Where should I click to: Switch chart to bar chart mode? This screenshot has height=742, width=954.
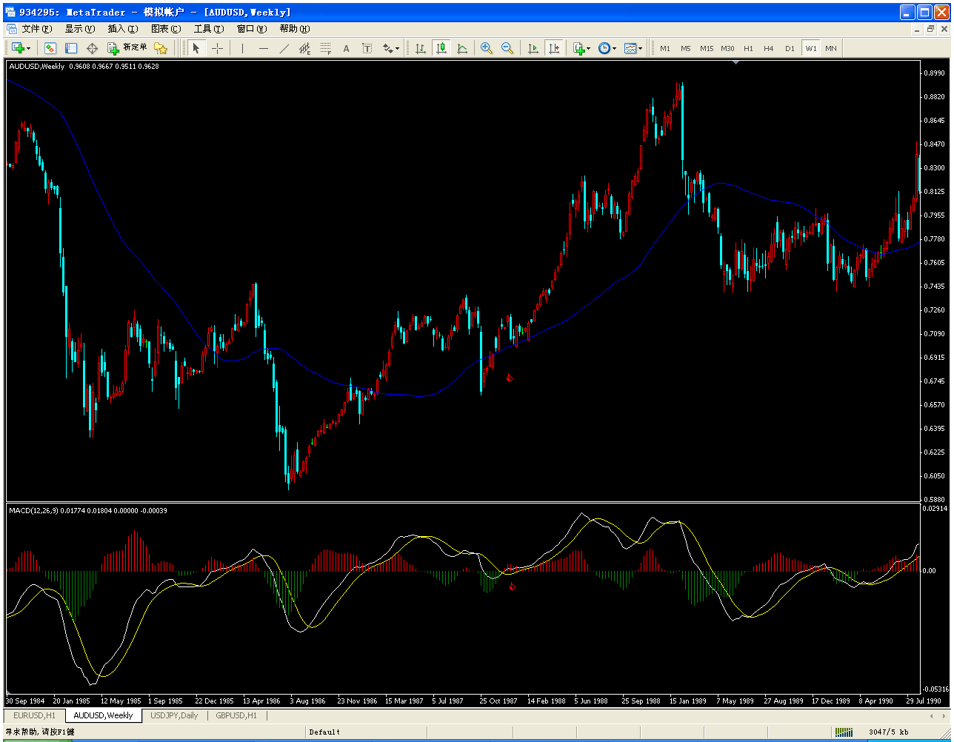pyautogui.click(x=421, y=48)
